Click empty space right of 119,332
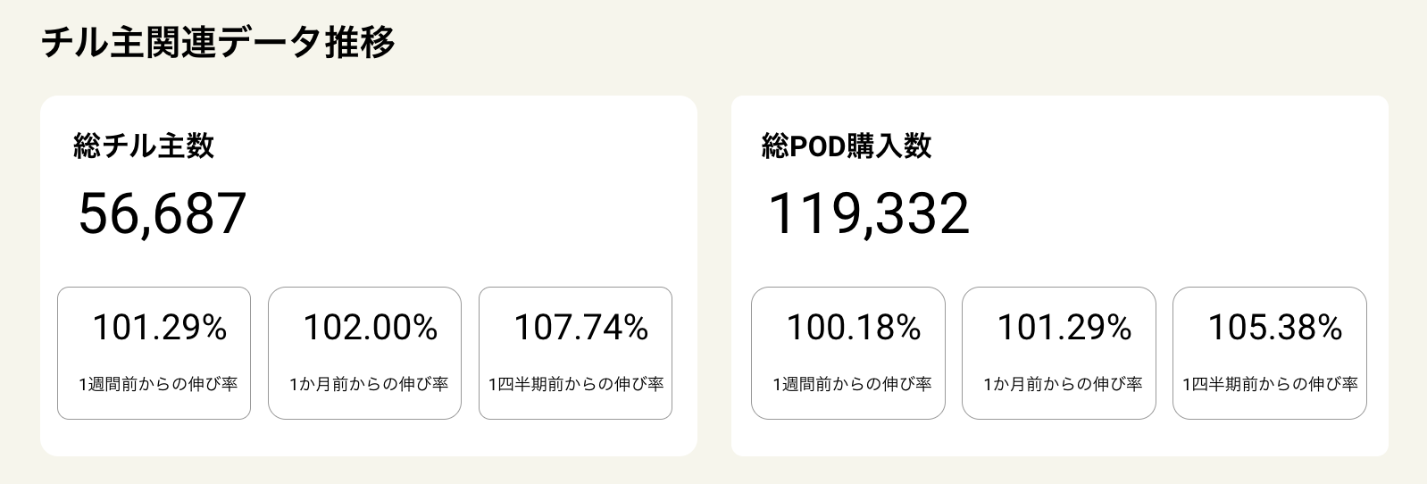The width and height of the screenshot is (1427, 484). 1179,214
